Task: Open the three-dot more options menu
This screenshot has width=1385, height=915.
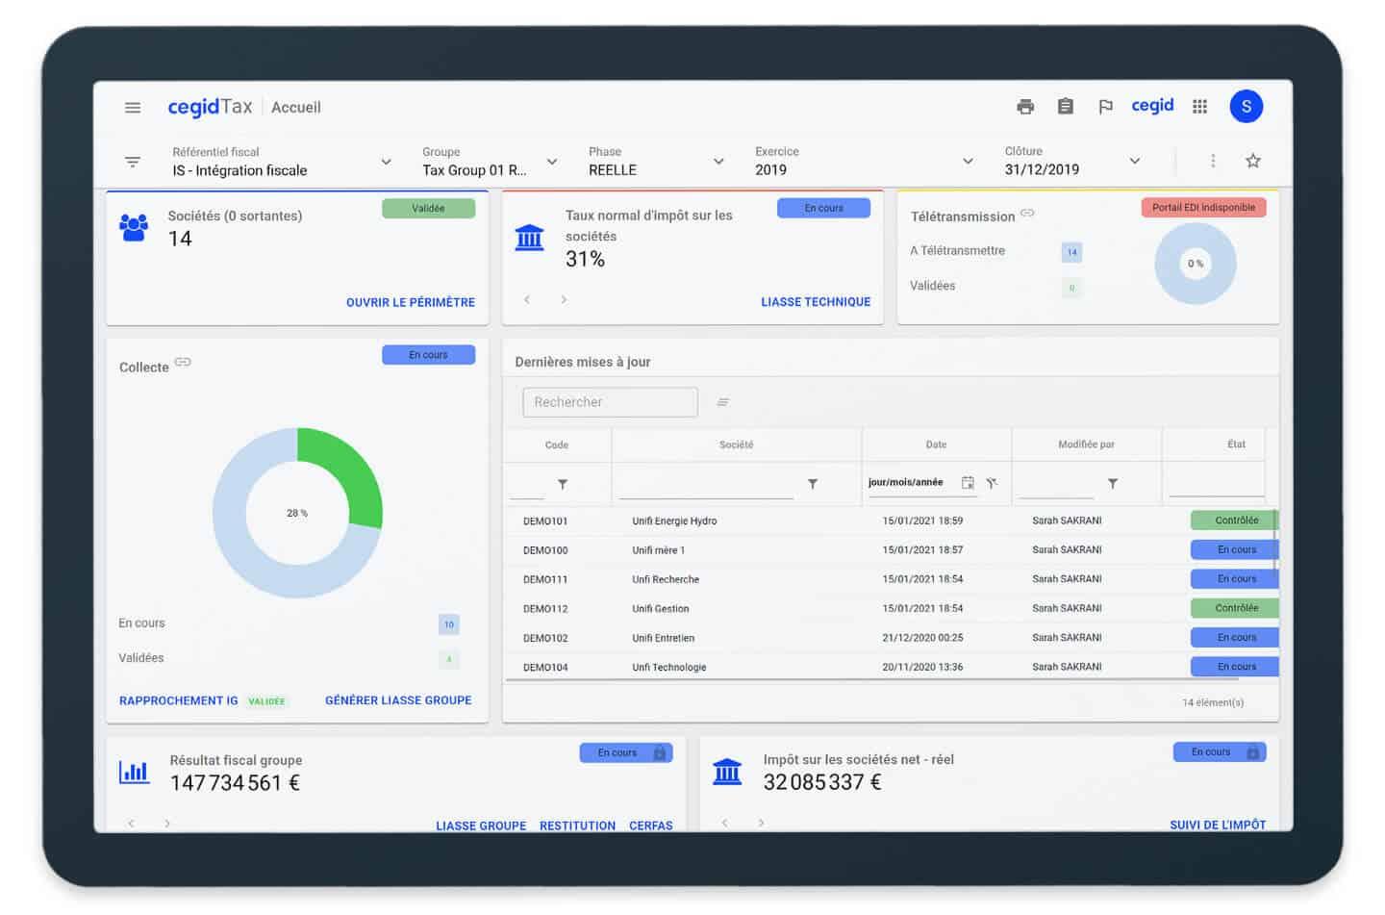Action: 1213,161
